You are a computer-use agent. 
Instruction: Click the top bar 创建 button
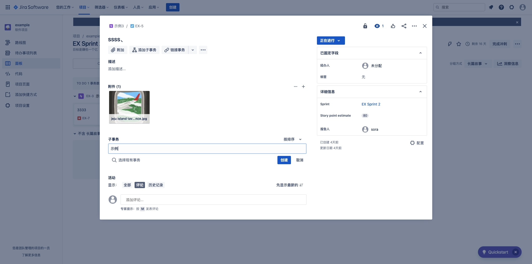point(173,7)
